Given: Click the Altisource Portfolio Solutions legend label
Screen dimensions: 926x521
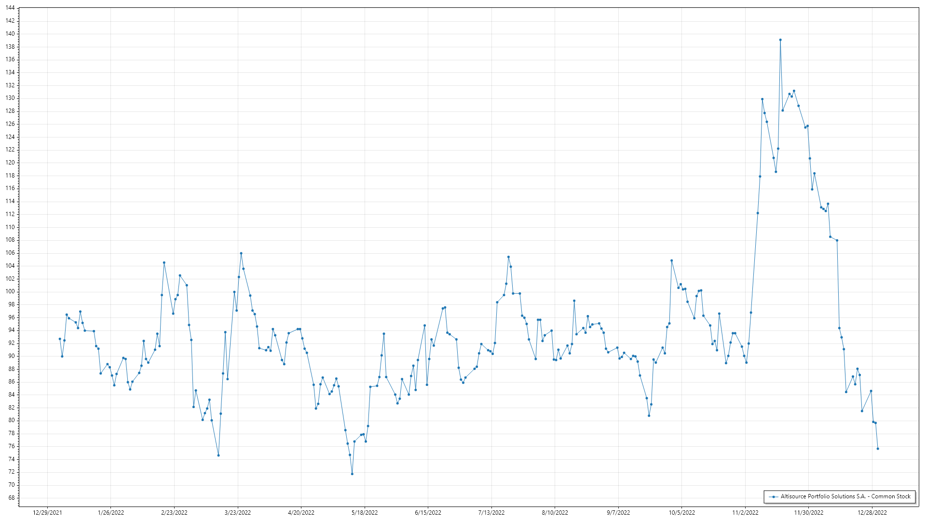Looking at the screenshot, I should [845, 496].
